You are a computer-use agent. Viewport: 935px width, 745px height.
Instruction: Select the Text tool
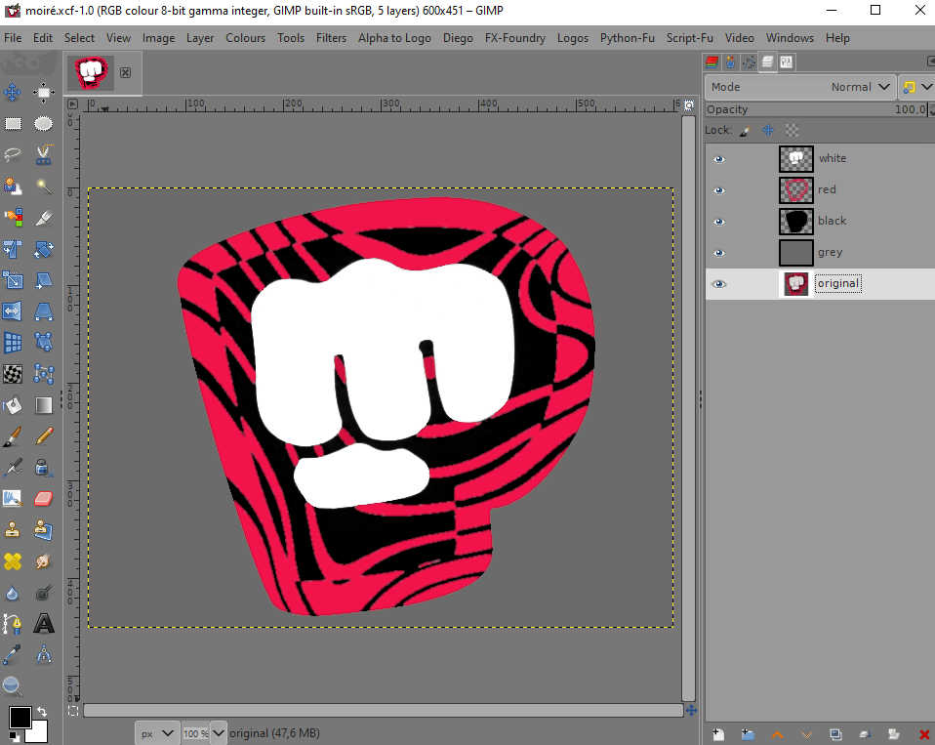[43, 623]
